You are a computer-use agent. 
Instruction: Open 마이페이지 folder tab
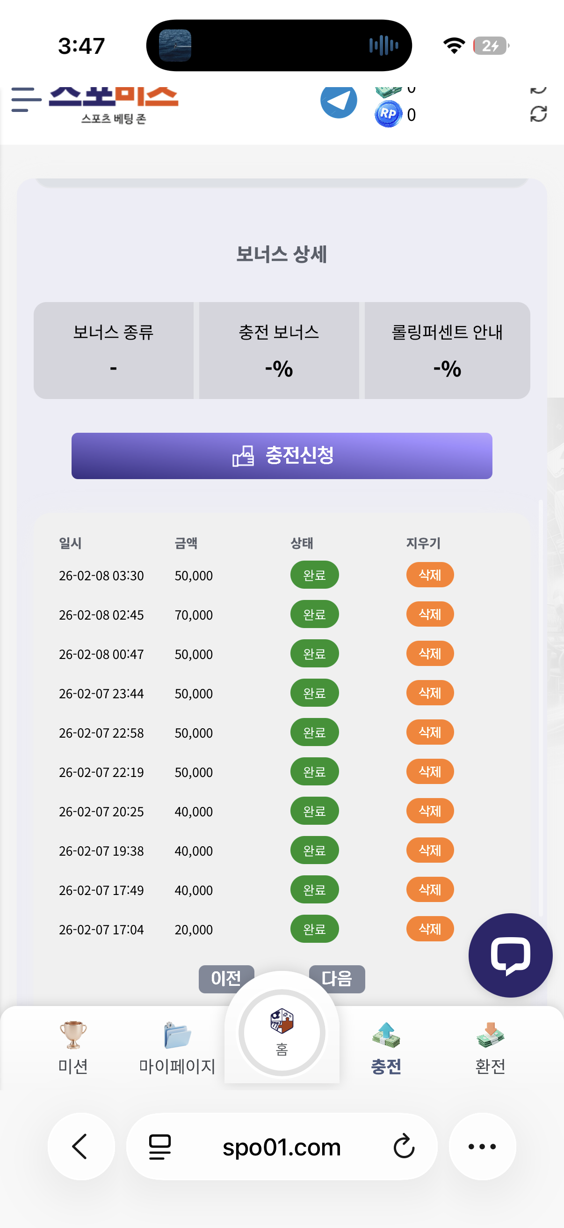tap(177, 1047)
